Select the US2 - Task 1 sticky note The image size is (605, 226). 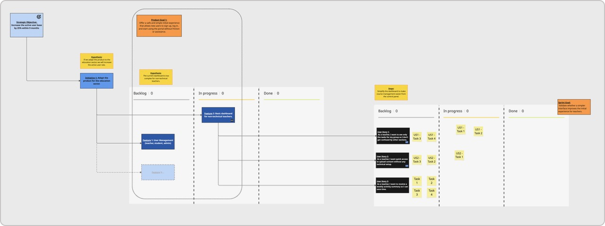(459, 155)
